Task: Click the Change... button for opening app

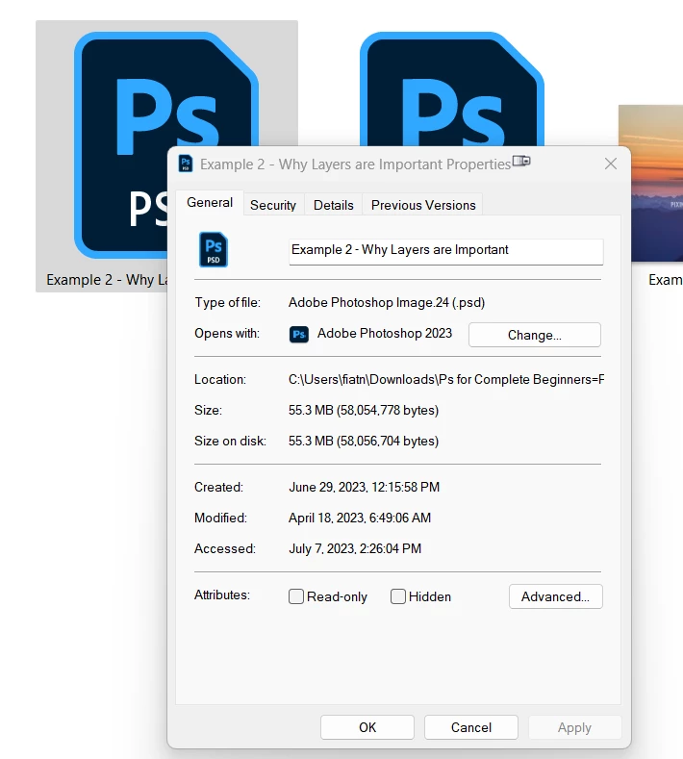Action: click(535, 335)
